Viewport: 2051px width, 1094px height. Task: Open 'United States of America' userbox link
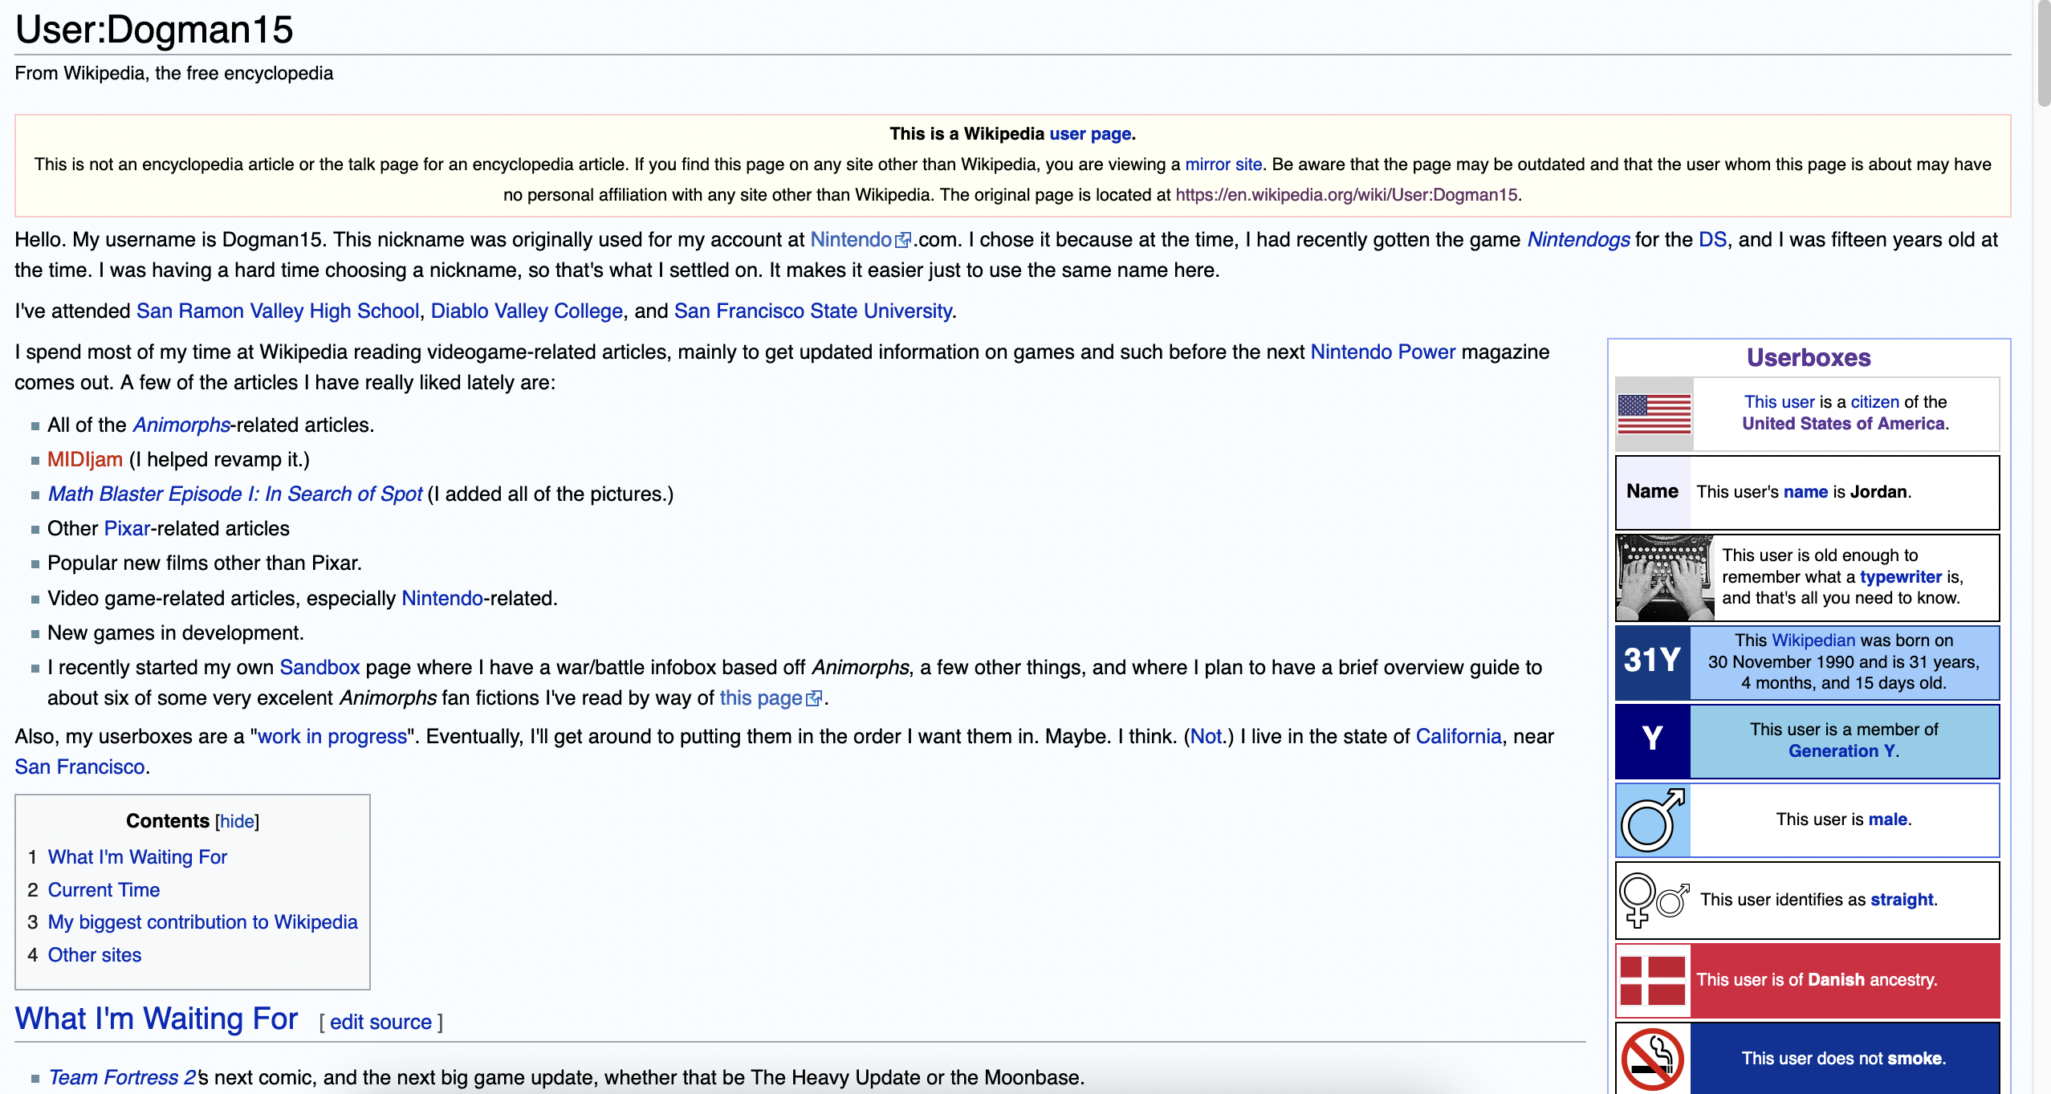(1843, 424)
